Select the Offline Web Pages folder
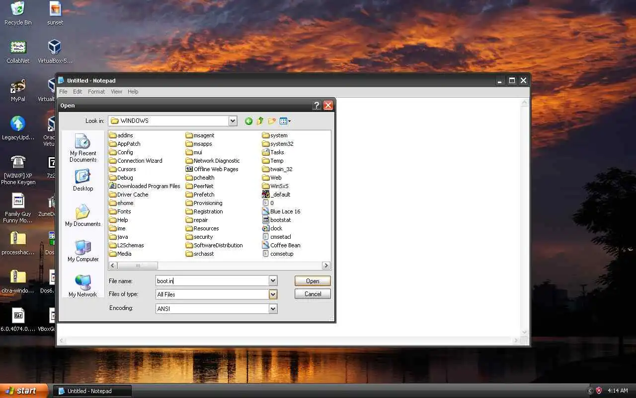Viewport: 636px width, 398px height. pyautogui.click(x=212, y=169)
